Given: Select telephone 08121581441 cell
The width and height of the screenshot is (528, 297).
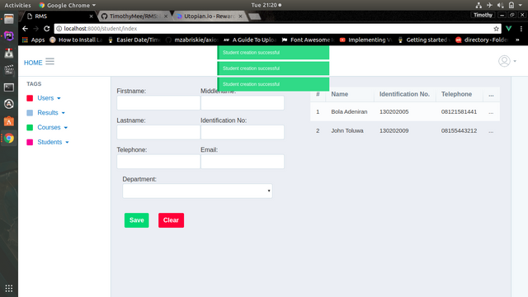Looking at the screenshot, I should 459,112.
